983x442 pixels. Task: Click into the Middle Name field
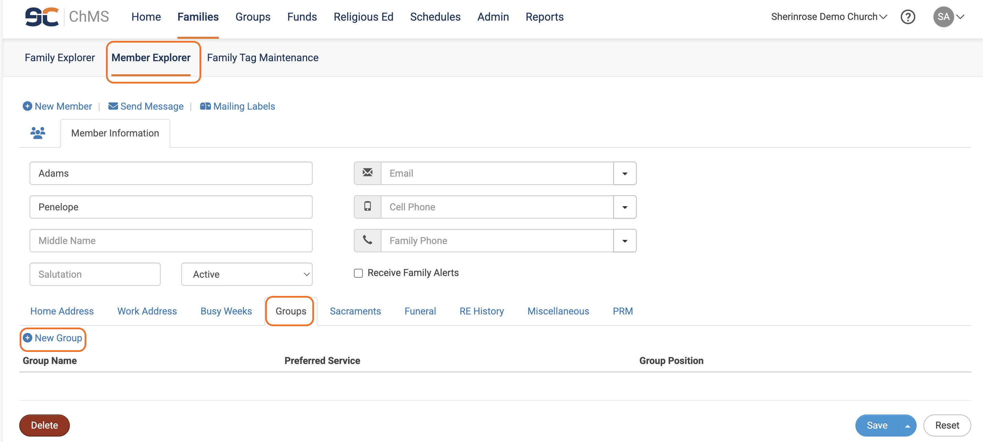tap(171, 241)
